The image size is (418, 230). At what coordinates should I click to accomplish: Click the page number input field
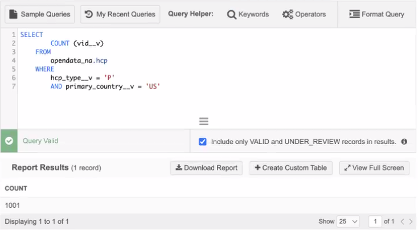point(375,221)
